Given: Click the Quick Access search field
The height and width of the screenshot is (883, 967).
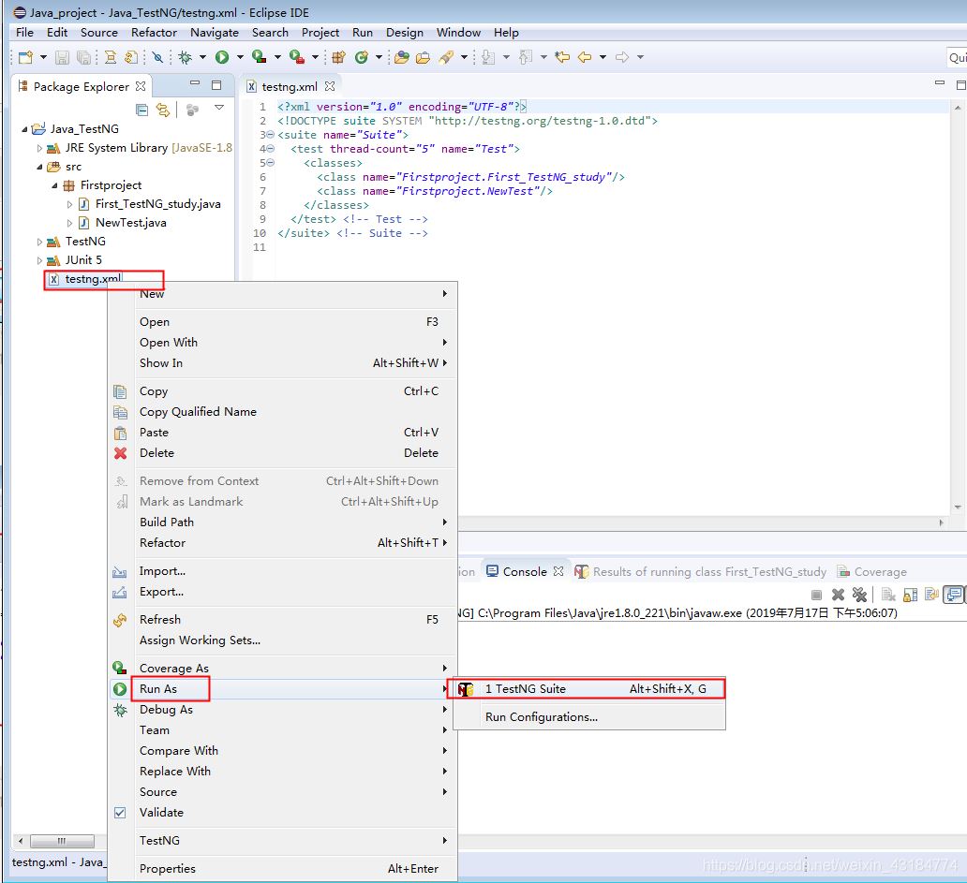Looking at the screenshot, I should coord(957,57).
